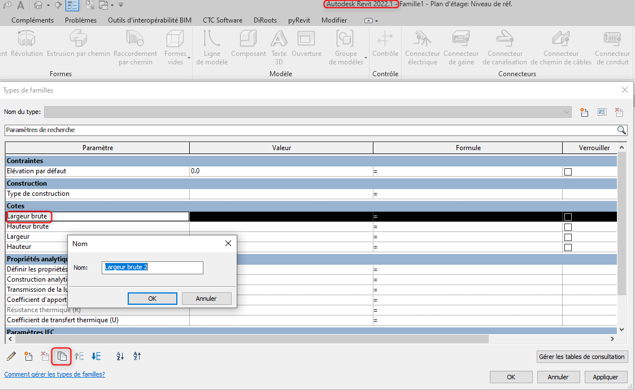This screenshot has width=635, height=390.
Task: Switch to the Compléments ribbon tab
Action: [x=32, y=20]
